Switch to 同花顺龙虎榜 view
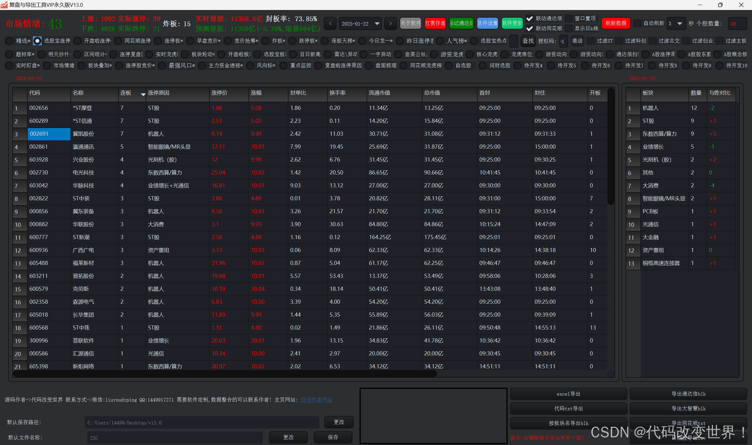This screenshot has width=752, height=445. 404,66
